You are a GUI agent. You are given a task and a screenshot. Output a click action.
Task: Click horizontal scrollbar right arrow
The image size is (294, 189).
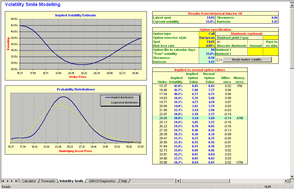click(x=286, y=181)
